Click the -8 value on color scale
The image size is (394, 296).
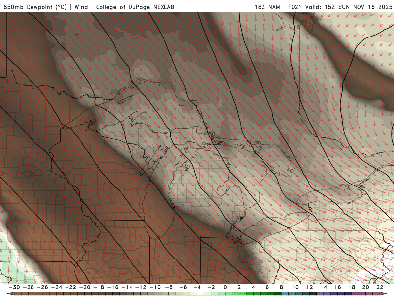pyautogui.click(x=169, y=287)
